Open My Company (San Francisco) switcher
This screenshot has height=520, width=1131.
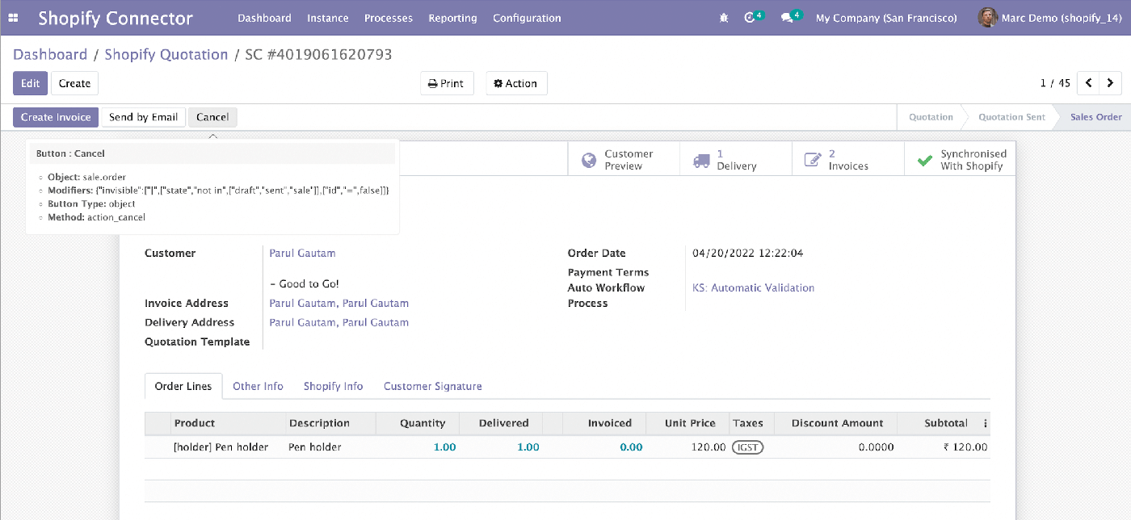[886, 18]
